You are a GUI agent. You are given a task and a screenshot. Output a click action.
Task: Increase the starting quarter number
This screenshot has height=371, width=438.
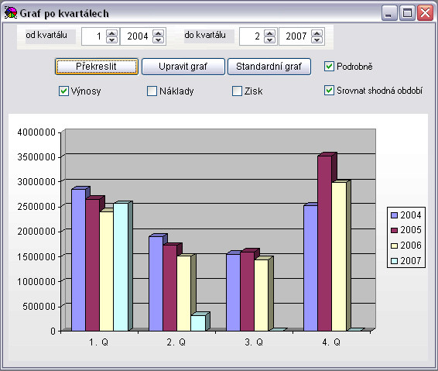[x=112, y=33]
